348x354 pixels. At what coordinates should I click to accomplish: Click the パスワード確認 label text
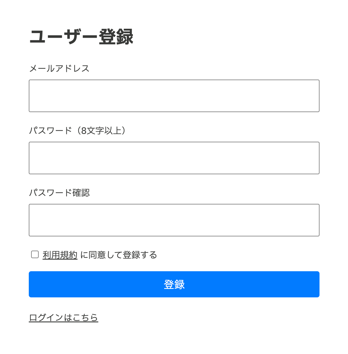tap(59, 193)
